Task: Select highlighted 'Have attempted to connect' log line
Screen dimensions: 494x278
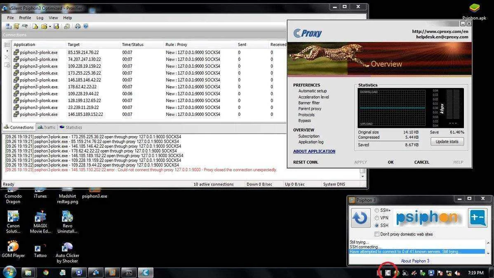Action: tap(417, 252)
